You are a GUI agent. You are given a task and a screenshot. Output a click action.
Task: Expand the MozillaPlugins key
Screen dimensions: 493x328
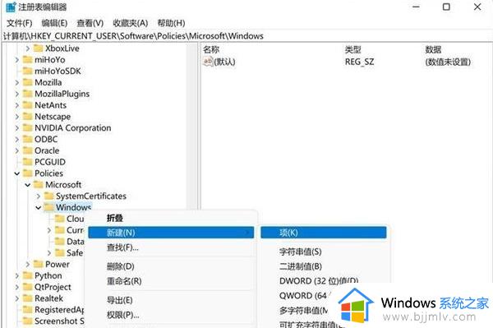coord(17,94)
